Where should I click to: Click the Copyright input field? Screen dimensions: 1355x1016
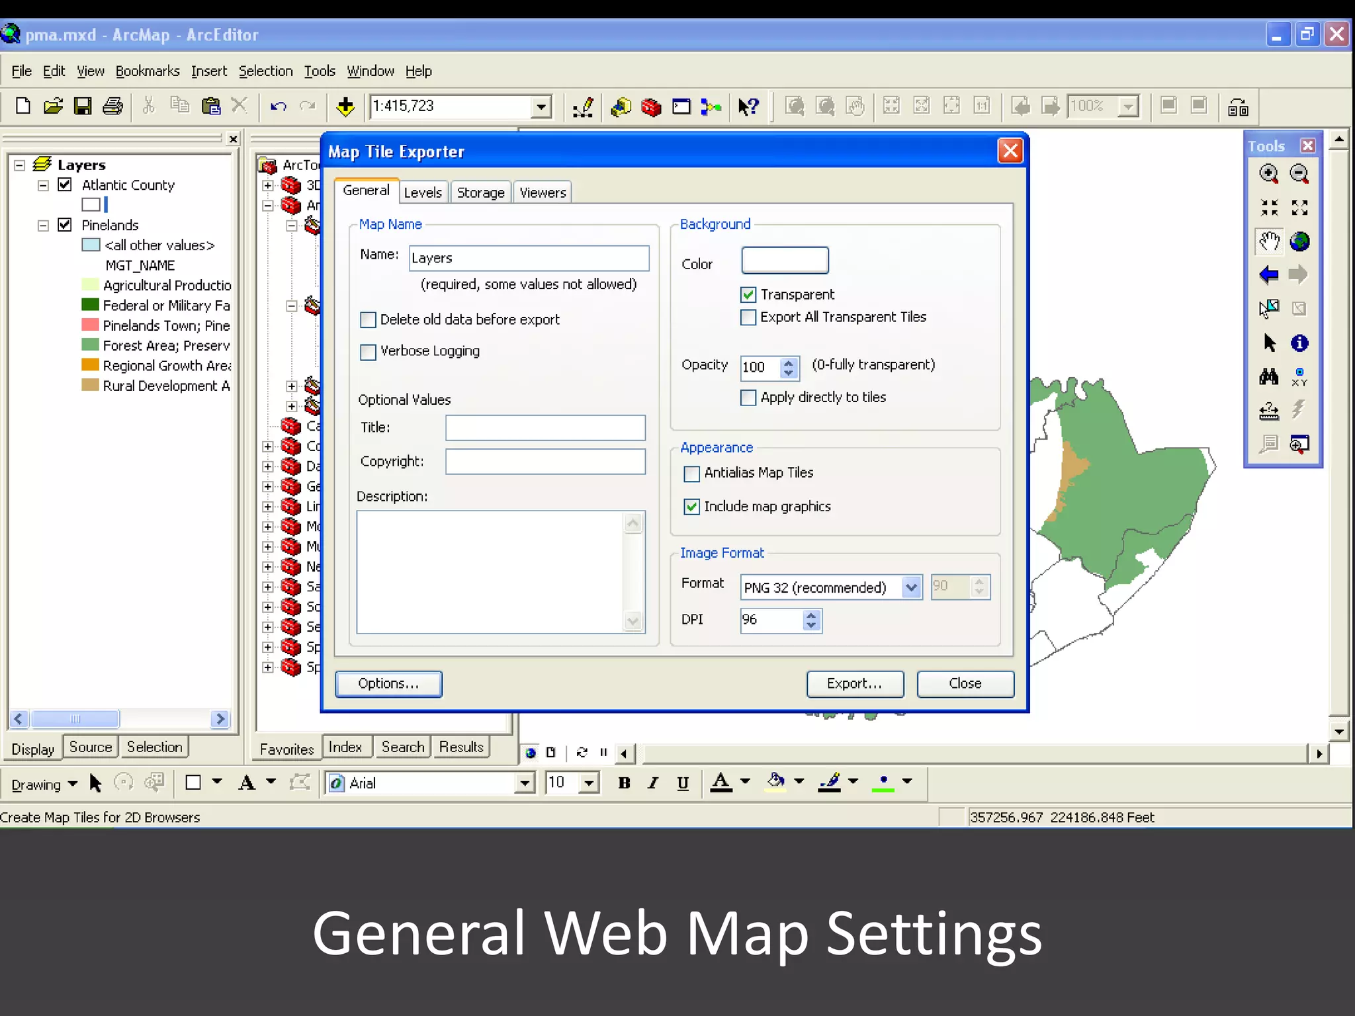tap(545, 462)
